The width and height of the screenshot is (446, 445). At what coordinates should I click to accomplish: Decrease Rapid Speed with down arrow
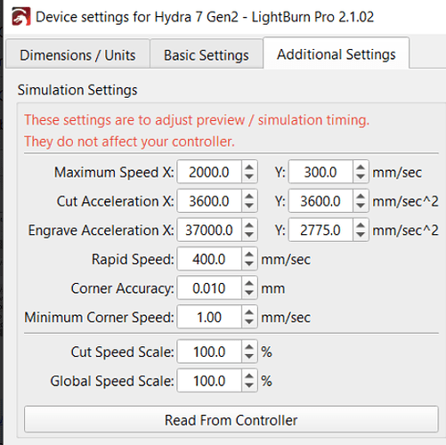[249, 264]
